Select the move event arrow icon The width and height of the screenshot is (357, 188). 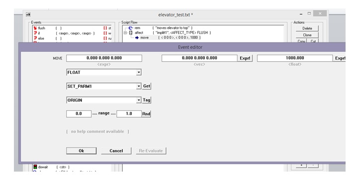click(137, 38)
